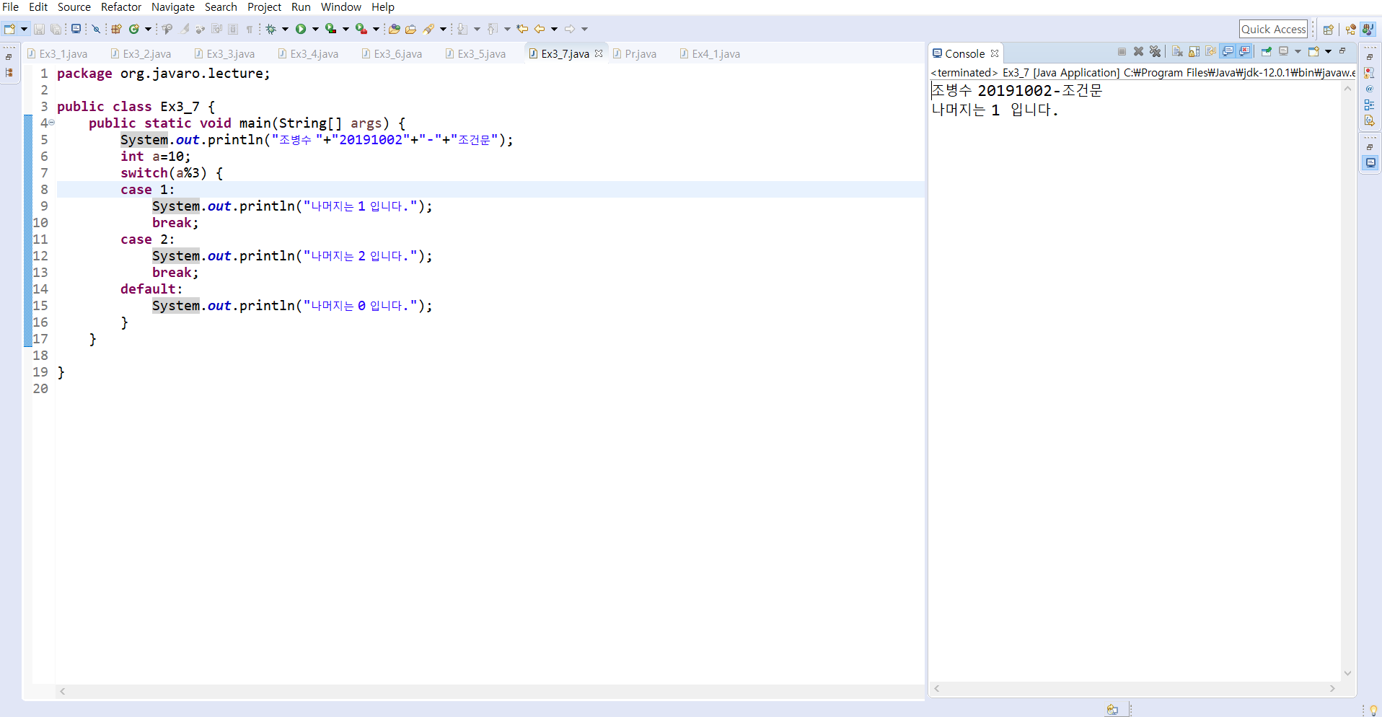This screenshot has height=717, width=1382.
Task: Click the light bulb tip icon
Action: click(1373, 711)
